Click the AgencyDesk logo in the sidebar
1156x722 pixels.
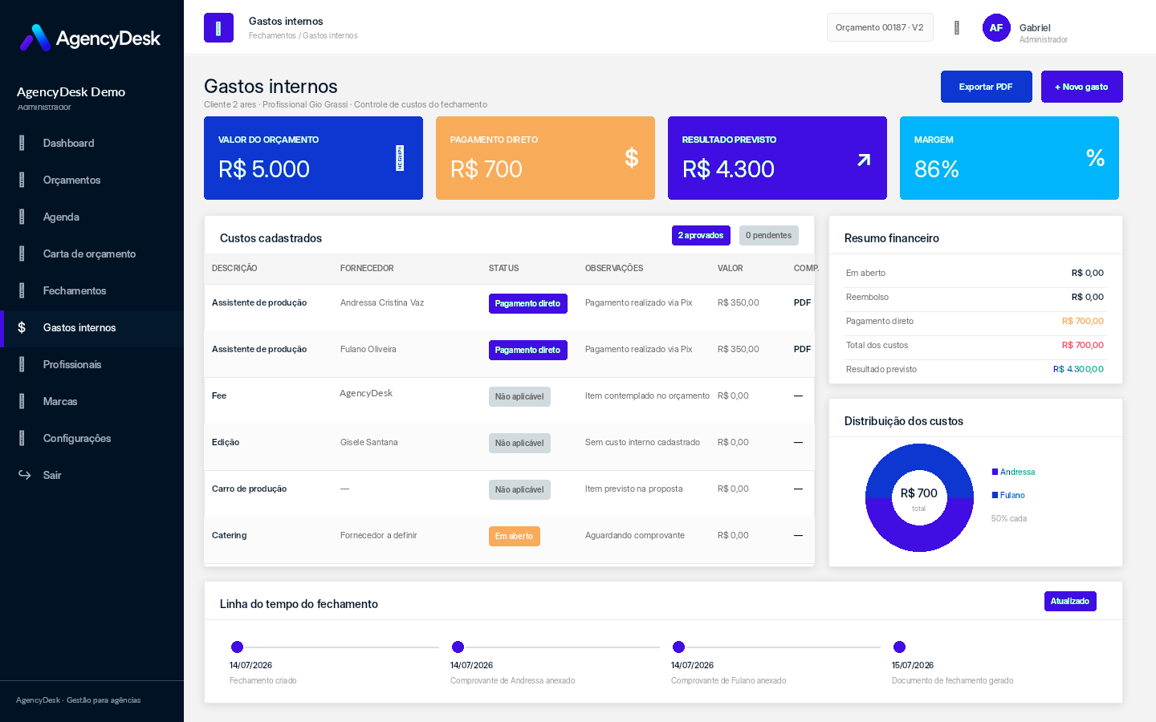pyautogui.click(x=90, y=38)
